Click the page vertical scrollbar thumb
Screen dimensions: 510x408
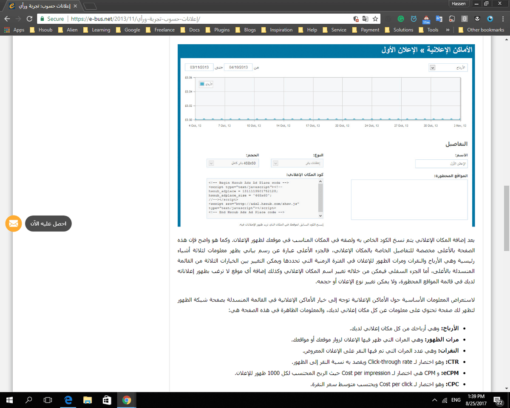[506, 218]
